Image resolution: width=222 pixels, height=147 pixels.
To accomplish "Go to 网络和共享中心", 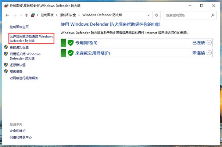I will coord(21,137).
